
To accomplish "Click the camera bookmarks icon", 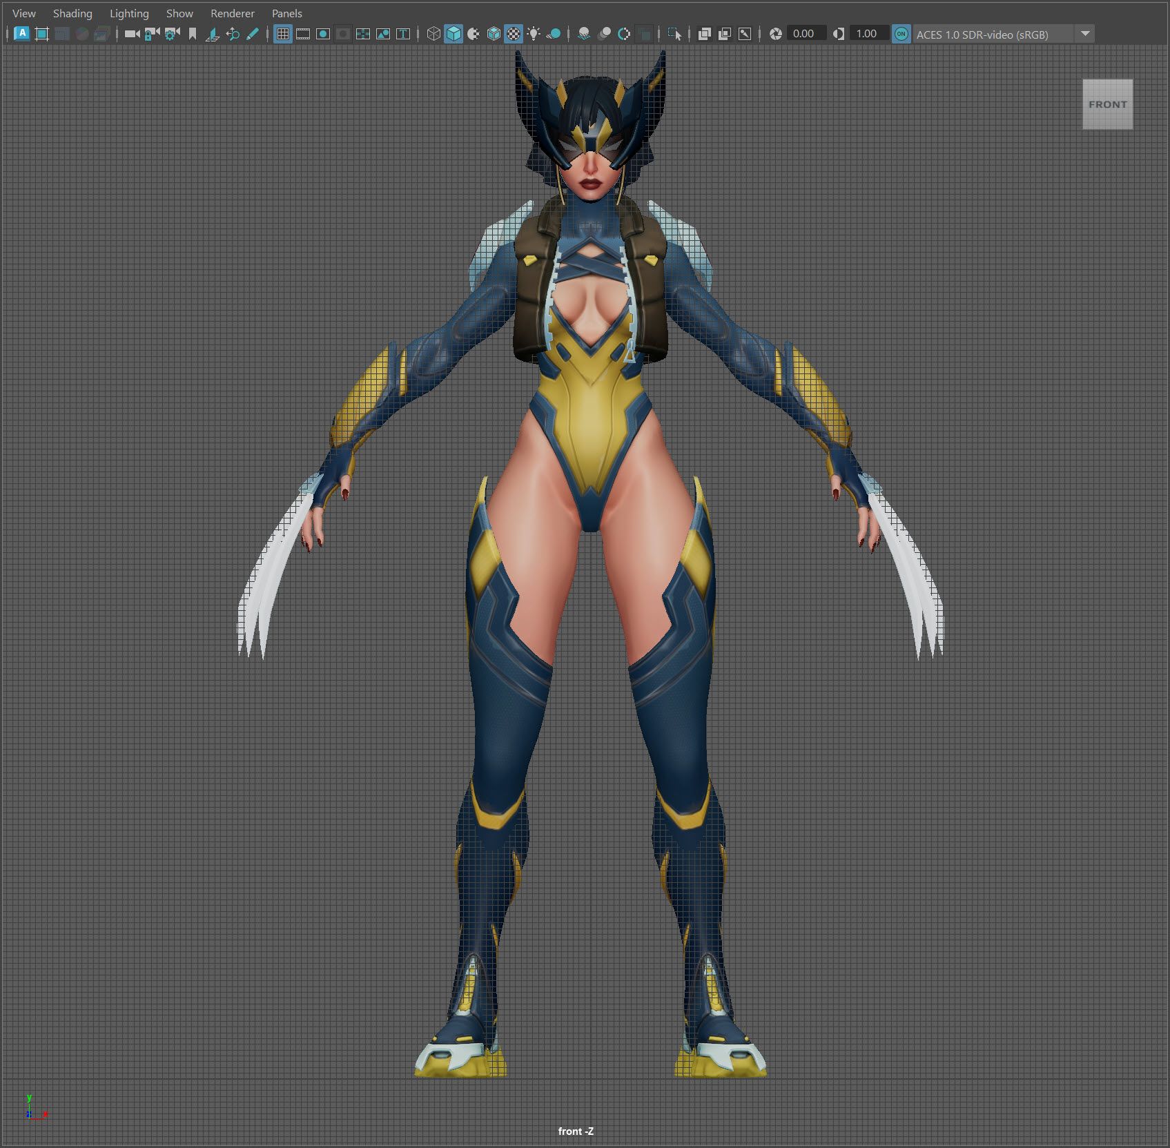I will click(193, 34).
